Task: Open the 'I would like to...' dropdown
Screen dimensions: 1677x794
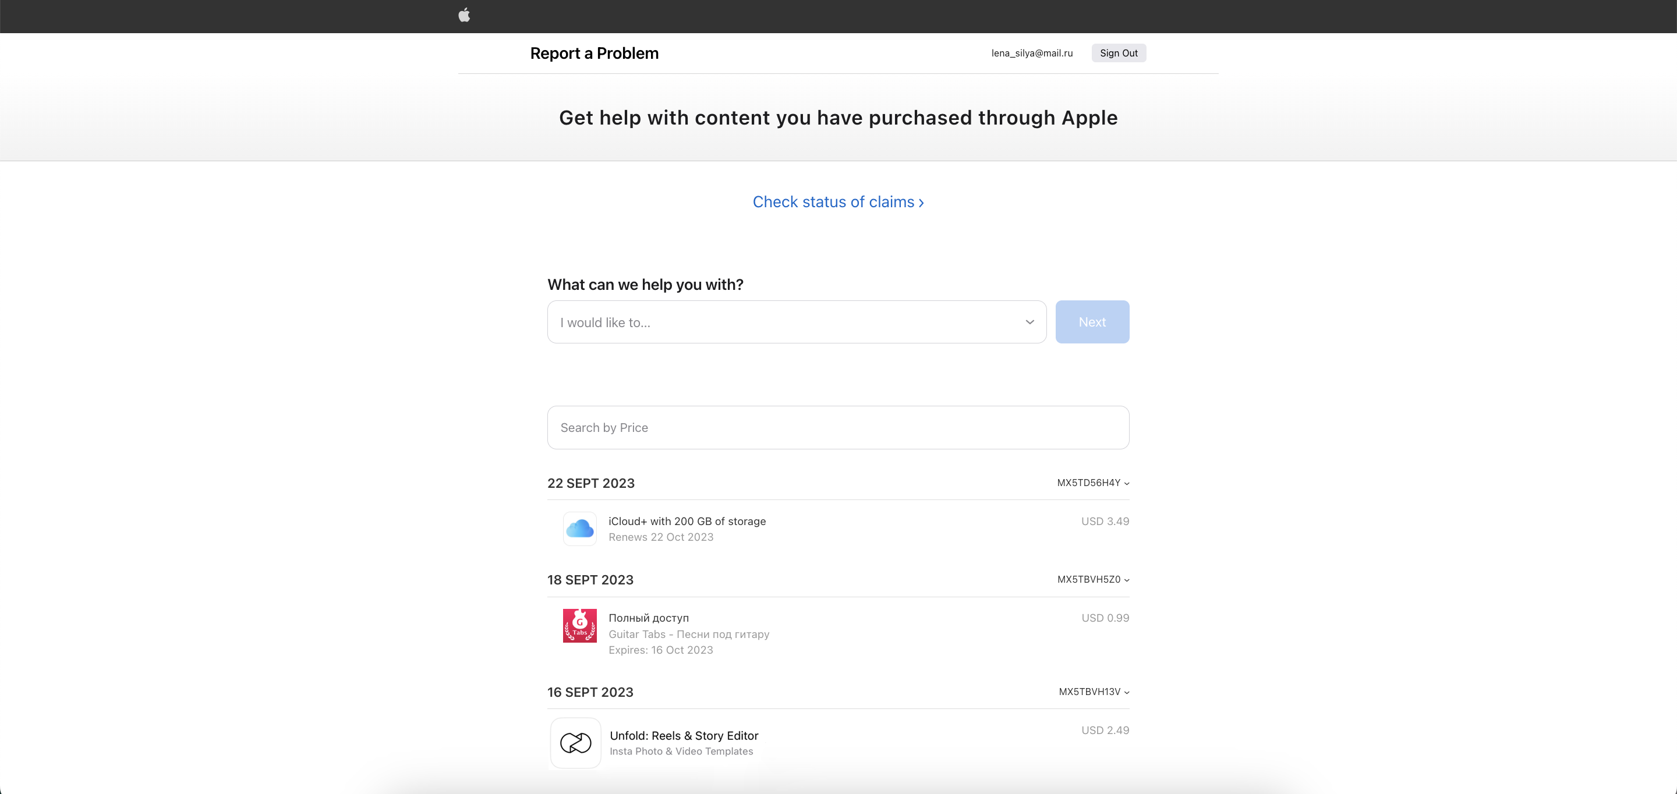Action: [x=796, y=322]
